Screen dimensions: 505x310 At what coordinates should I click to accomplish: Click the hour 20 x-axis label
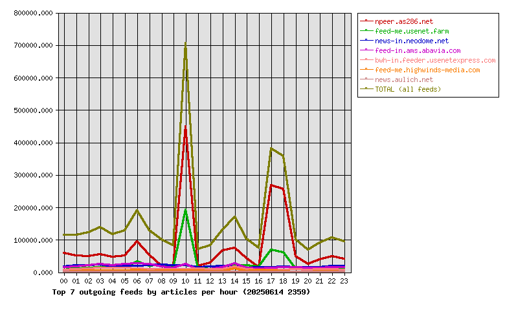click(308, 281)
